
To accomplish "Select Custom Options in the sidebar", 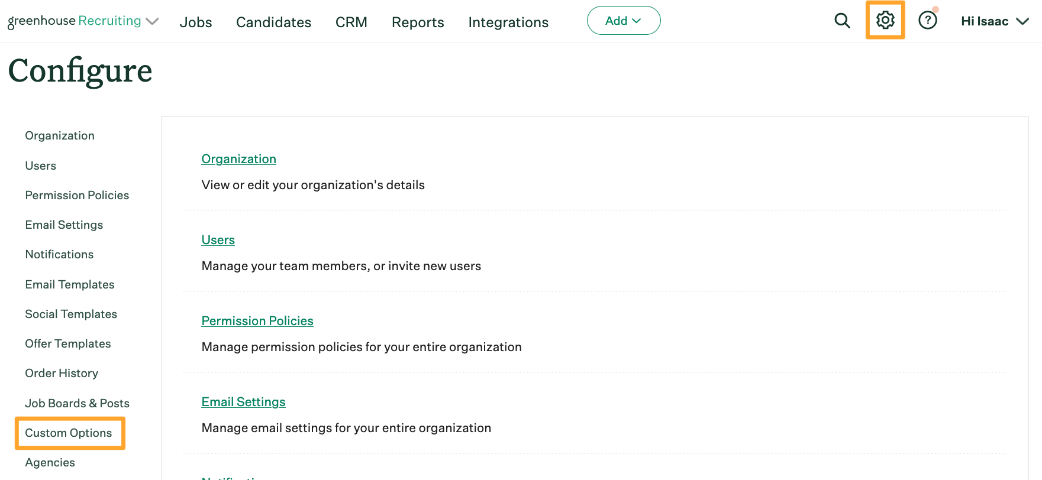I will (x=69, y=433).
